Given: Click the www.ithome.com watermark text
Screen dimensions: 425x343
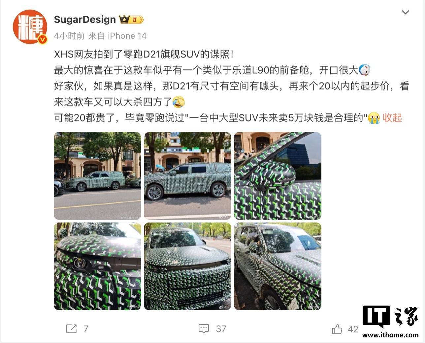Looking at the screenshot, I should coord(390,335).
